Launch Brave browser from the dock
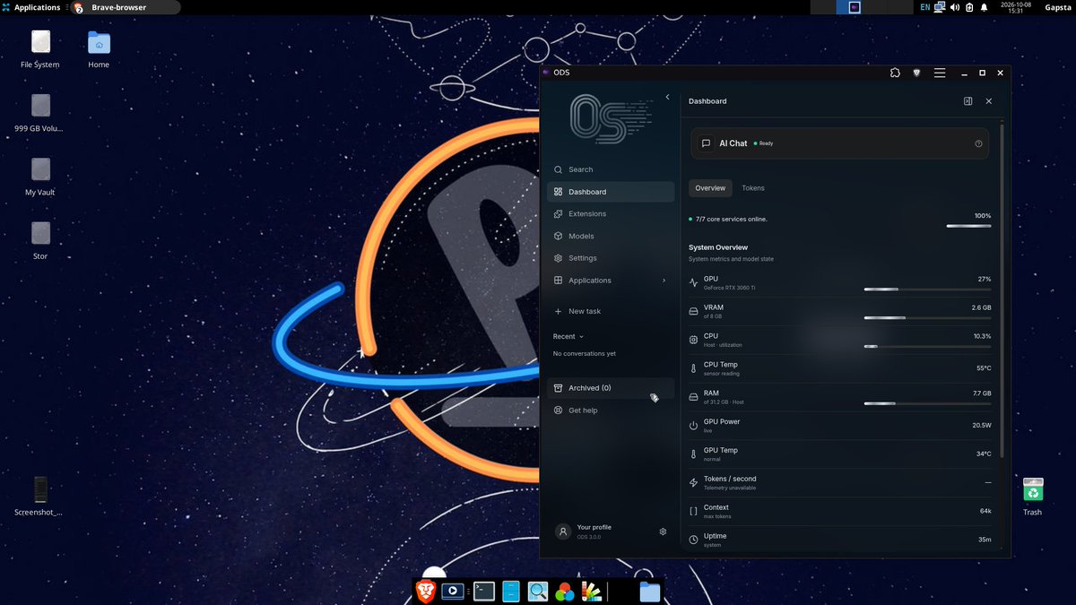This screenshot has height=605, width=1076. click(425, 591)
